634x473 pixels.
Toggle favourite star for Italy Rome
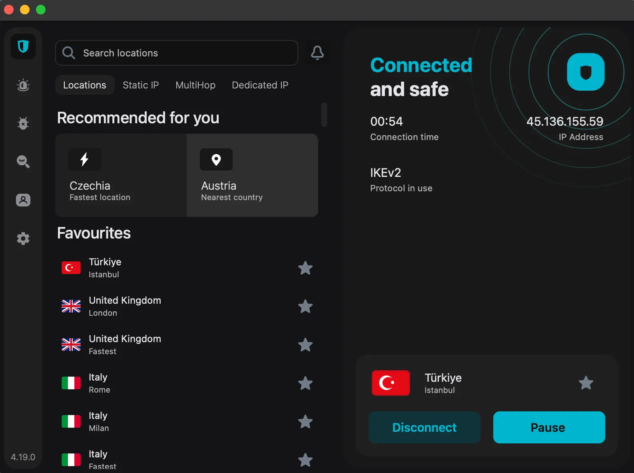[305, 383]
